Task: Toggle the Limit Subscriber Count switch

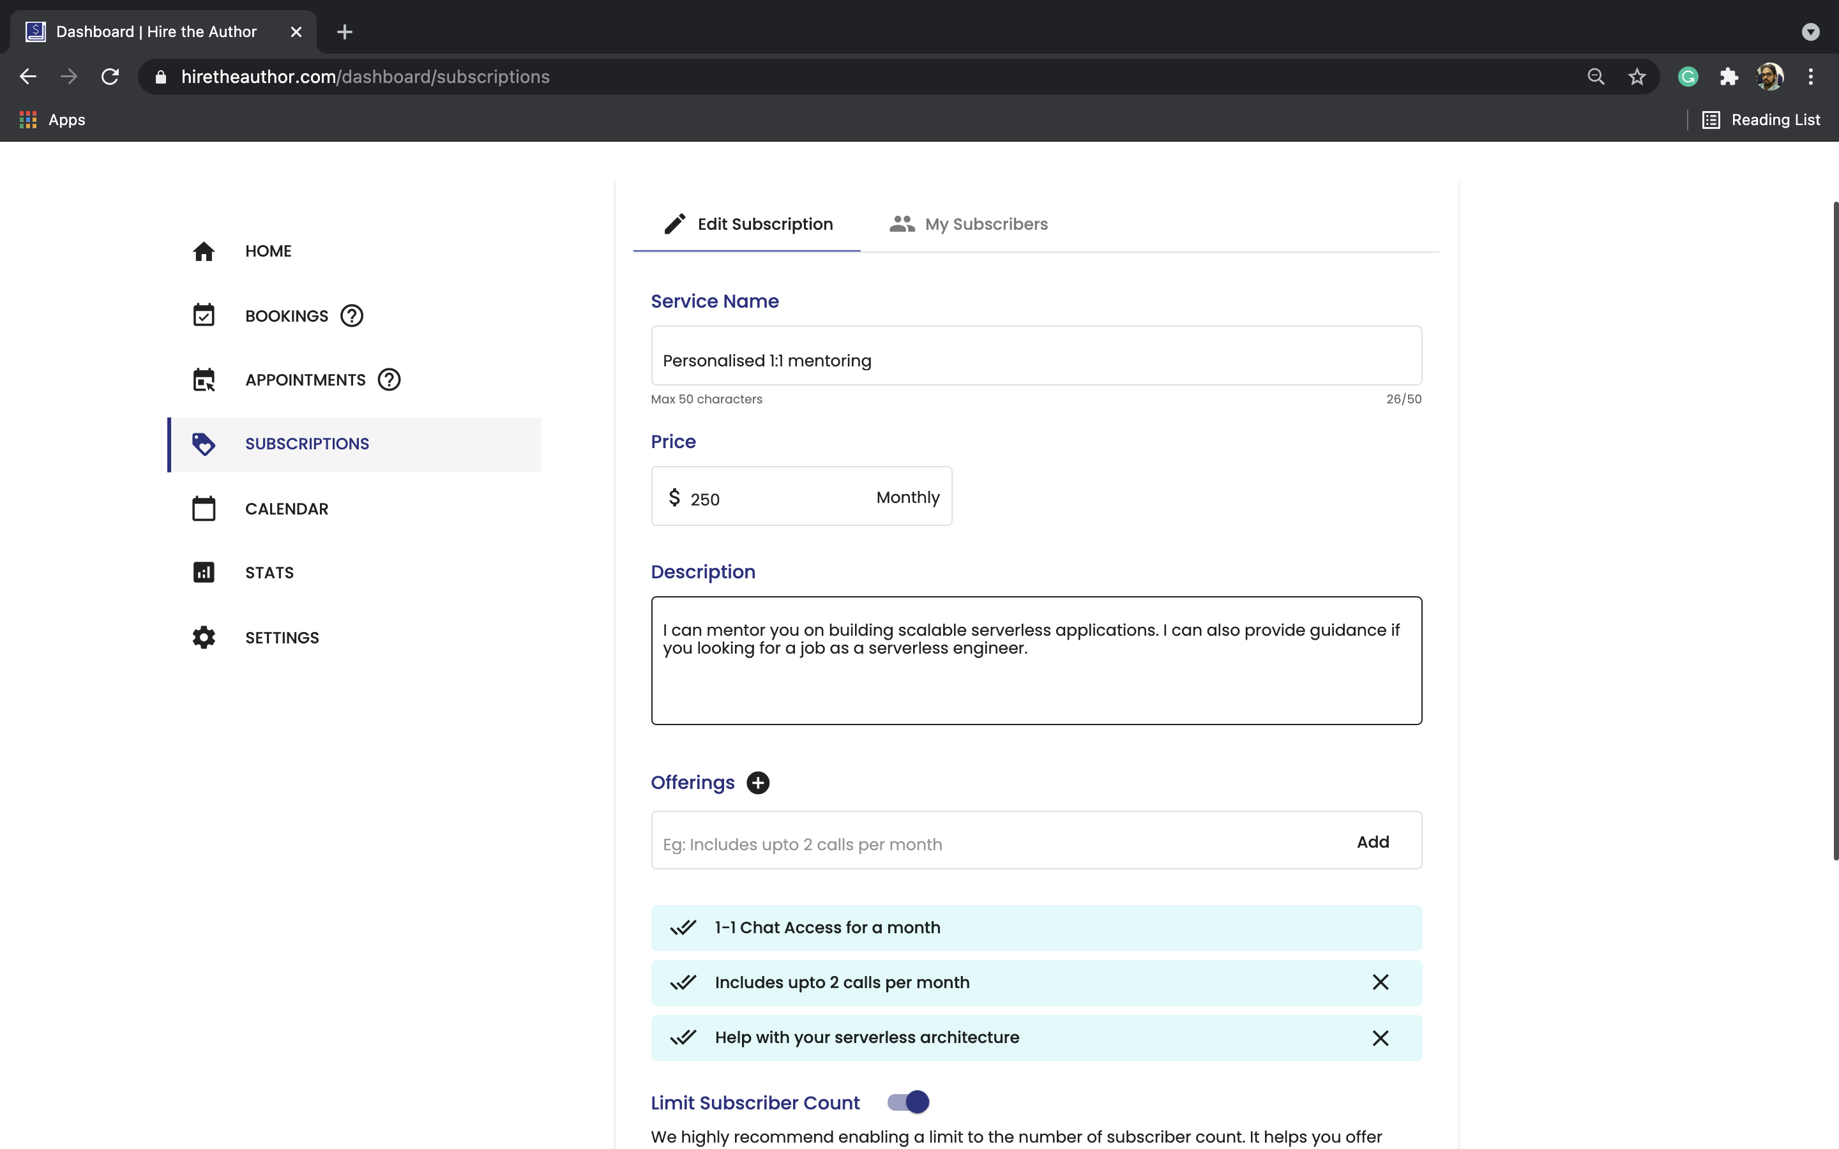Action: click(x=908, y=1102)
